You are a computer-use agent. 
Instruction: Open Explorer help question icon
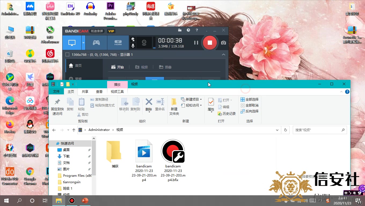pyautogui.click(x=347, y=92)
